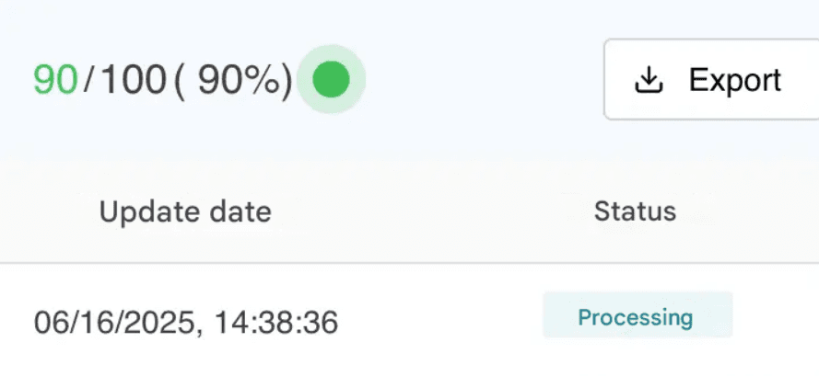Click empty space between date and Processing badge
This screenshot has width=819, height=376.
[x=441, y=319]
